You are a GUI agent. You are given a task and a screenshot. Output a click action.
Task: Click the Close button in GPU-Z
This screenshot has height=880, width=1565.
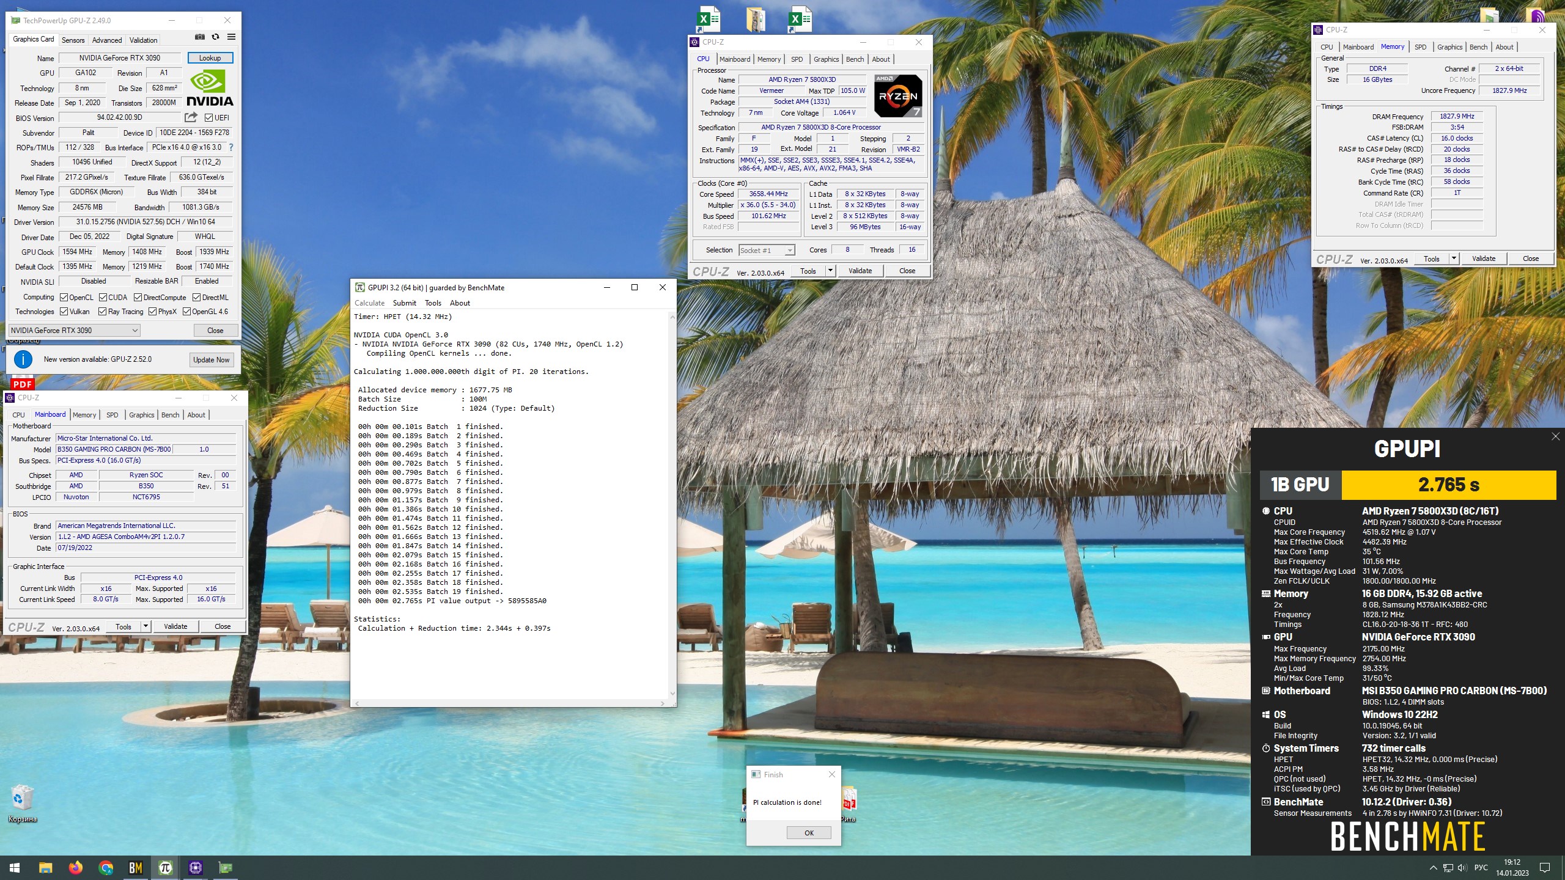(215, 331)
